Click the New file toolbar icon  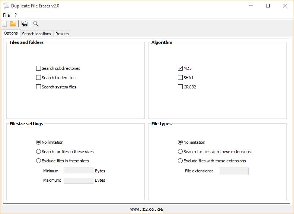pyautogui.click(x=4, y=24)
